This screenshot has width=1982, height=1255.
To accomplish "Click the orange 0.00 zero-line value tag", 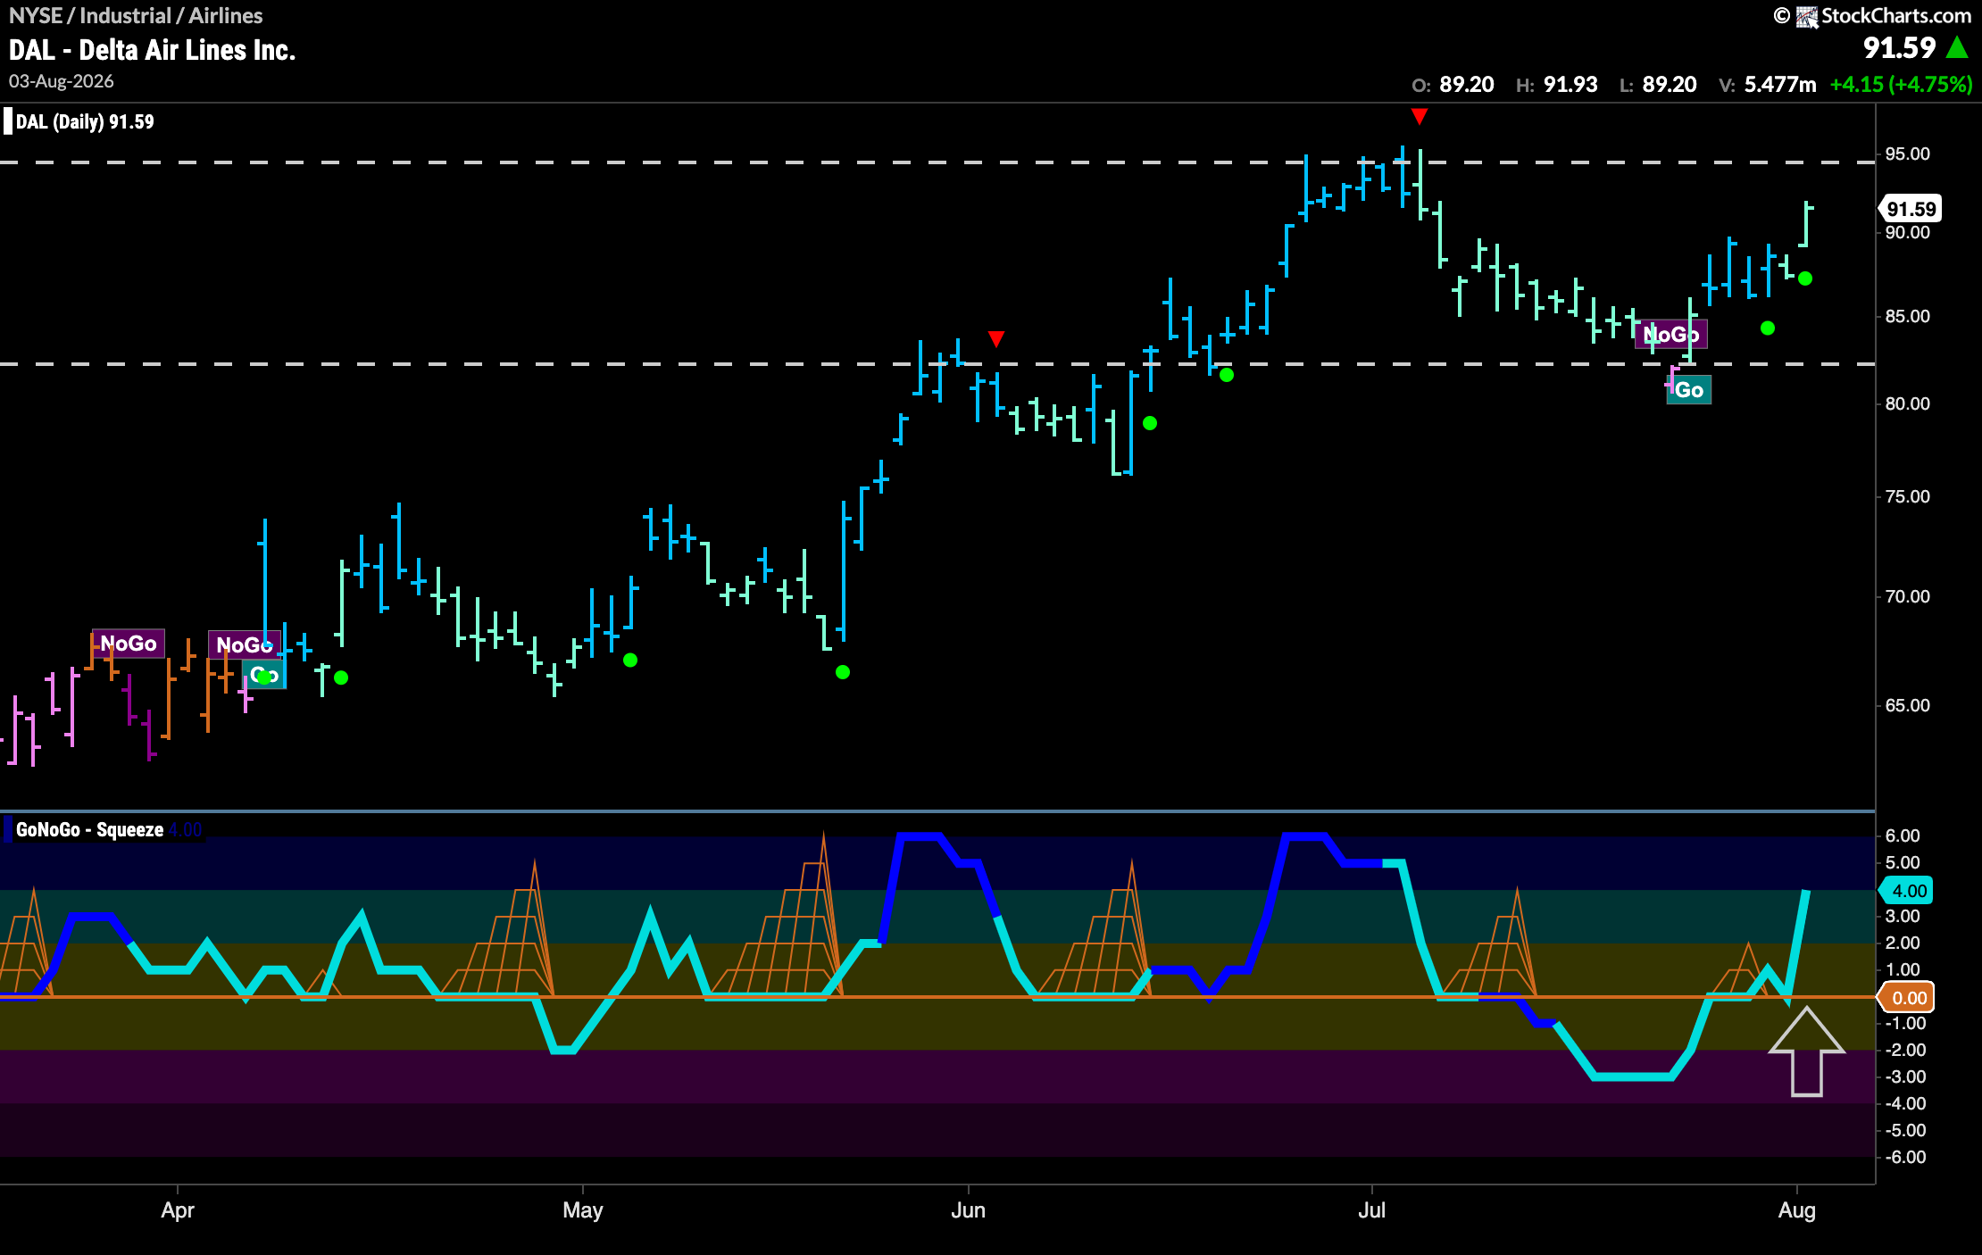I will [1908, 998].
